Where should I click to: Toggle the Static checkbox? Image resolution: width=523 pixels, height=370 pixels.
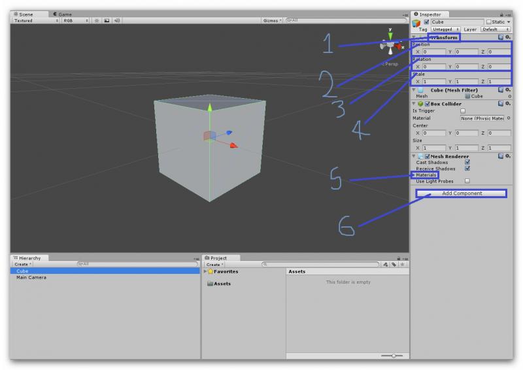(488, 22)
